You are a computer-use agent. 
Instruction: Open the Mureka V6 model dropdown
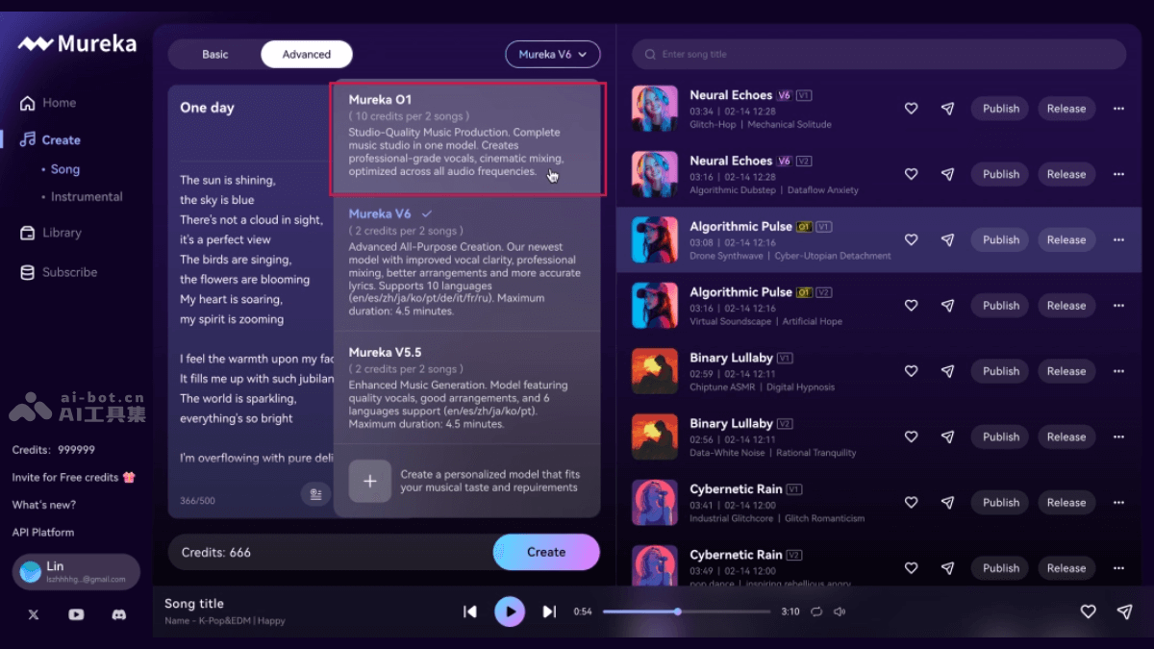tap(552, 54)
